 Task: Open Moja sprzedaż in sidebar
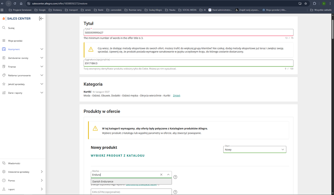(15, 41)
